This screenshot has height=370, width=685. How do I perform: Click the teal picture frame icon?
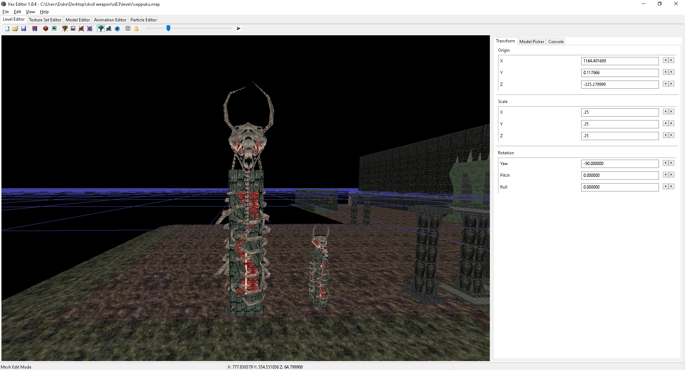(54, 29)
